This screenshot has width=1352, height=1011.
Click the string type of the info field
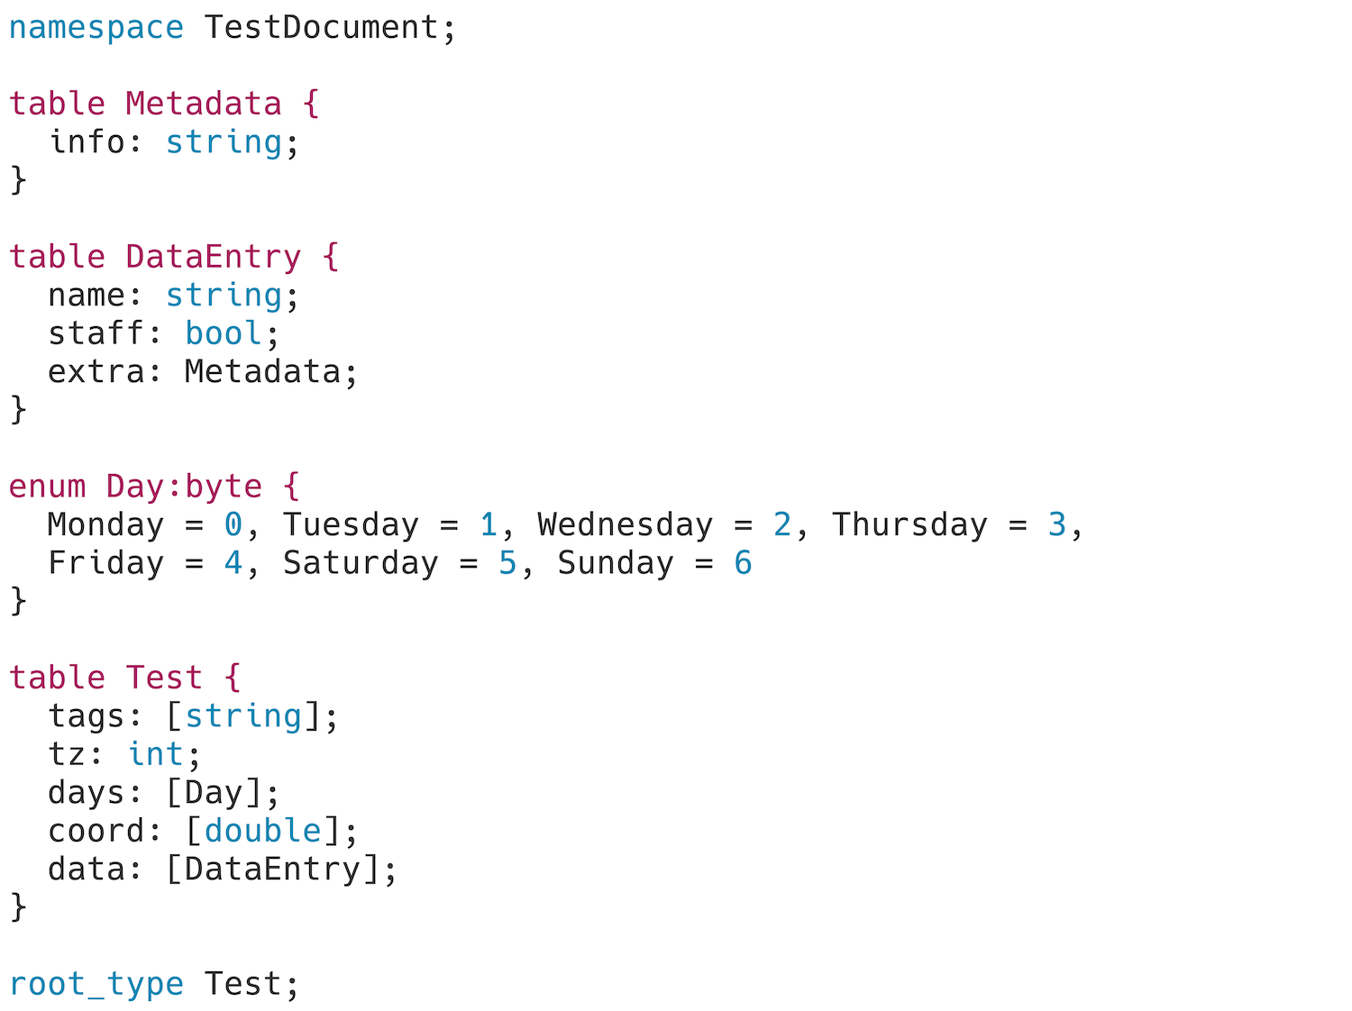coord(224,142)
